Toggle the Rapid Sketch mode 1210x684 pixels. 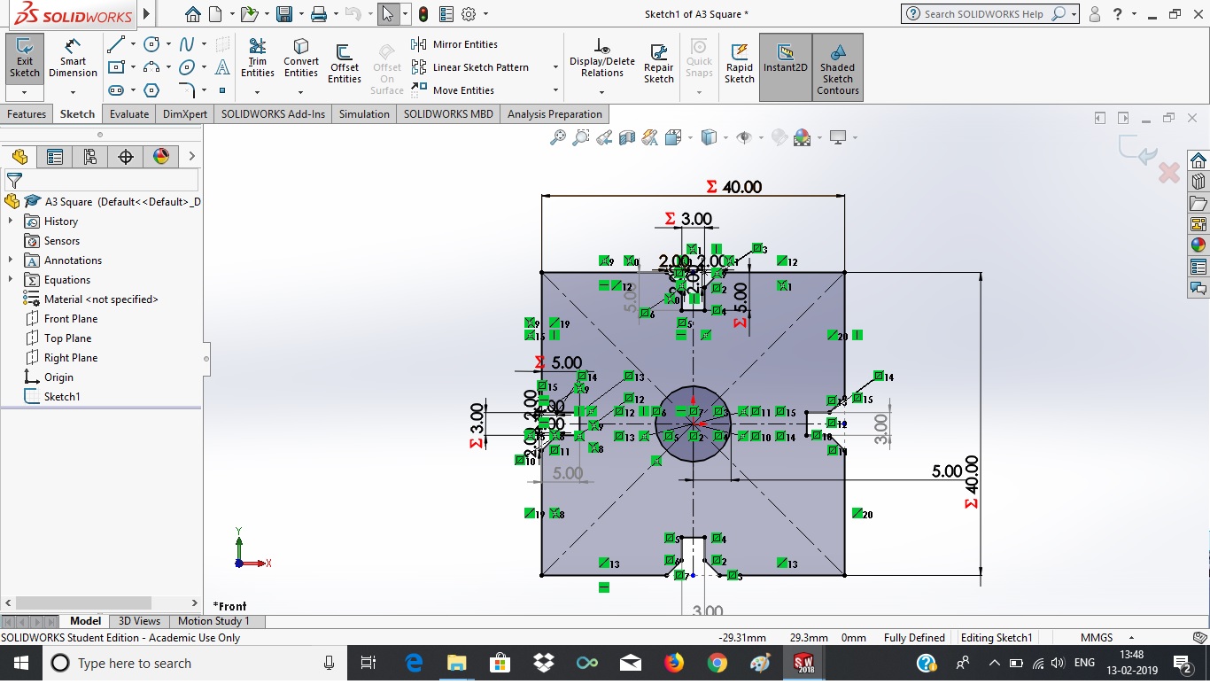[x=739, y=64]
